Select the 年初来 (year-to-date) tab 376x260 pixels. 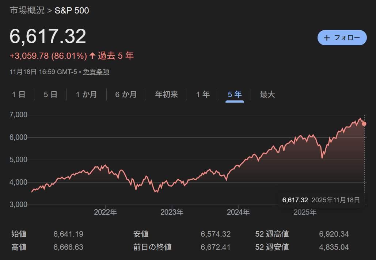coord(166,95)
